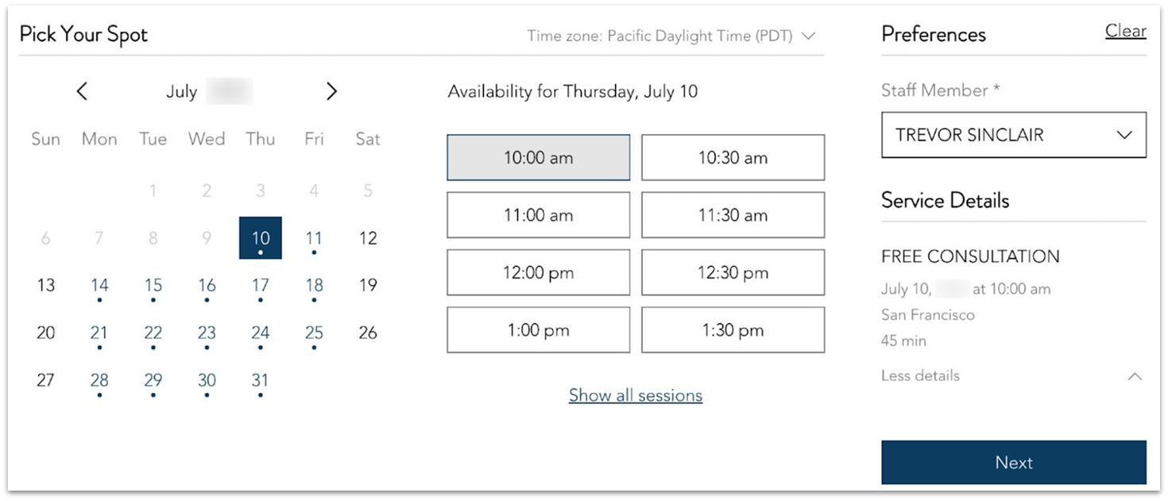This screenshot has width=1168, height=501.
Task: Pick Wednesday July 23 date
Action: point(207,333)
